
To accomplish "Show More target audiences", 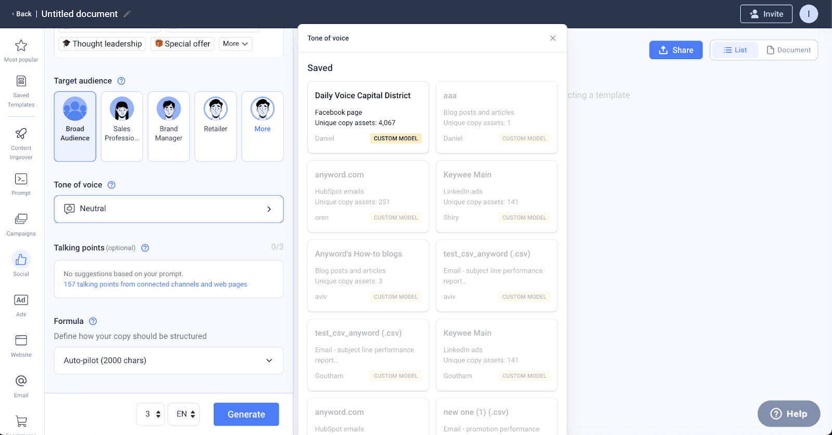I will pyautogui.click(x=263, y=127).
